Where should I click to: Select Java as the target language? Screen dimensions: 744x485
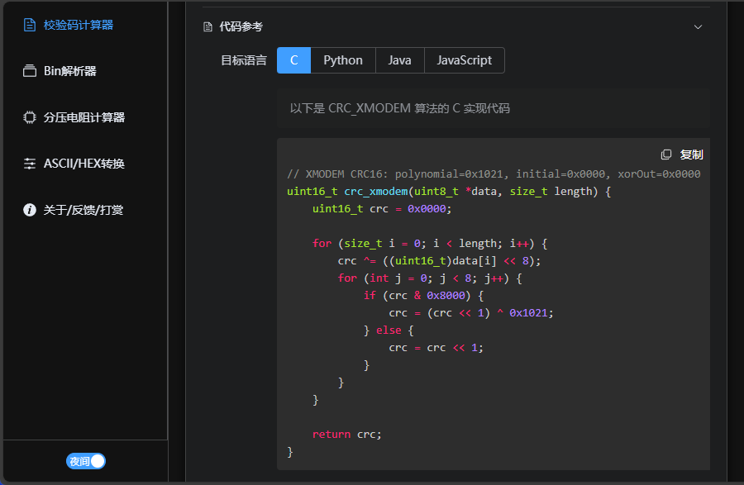[399, 60]
